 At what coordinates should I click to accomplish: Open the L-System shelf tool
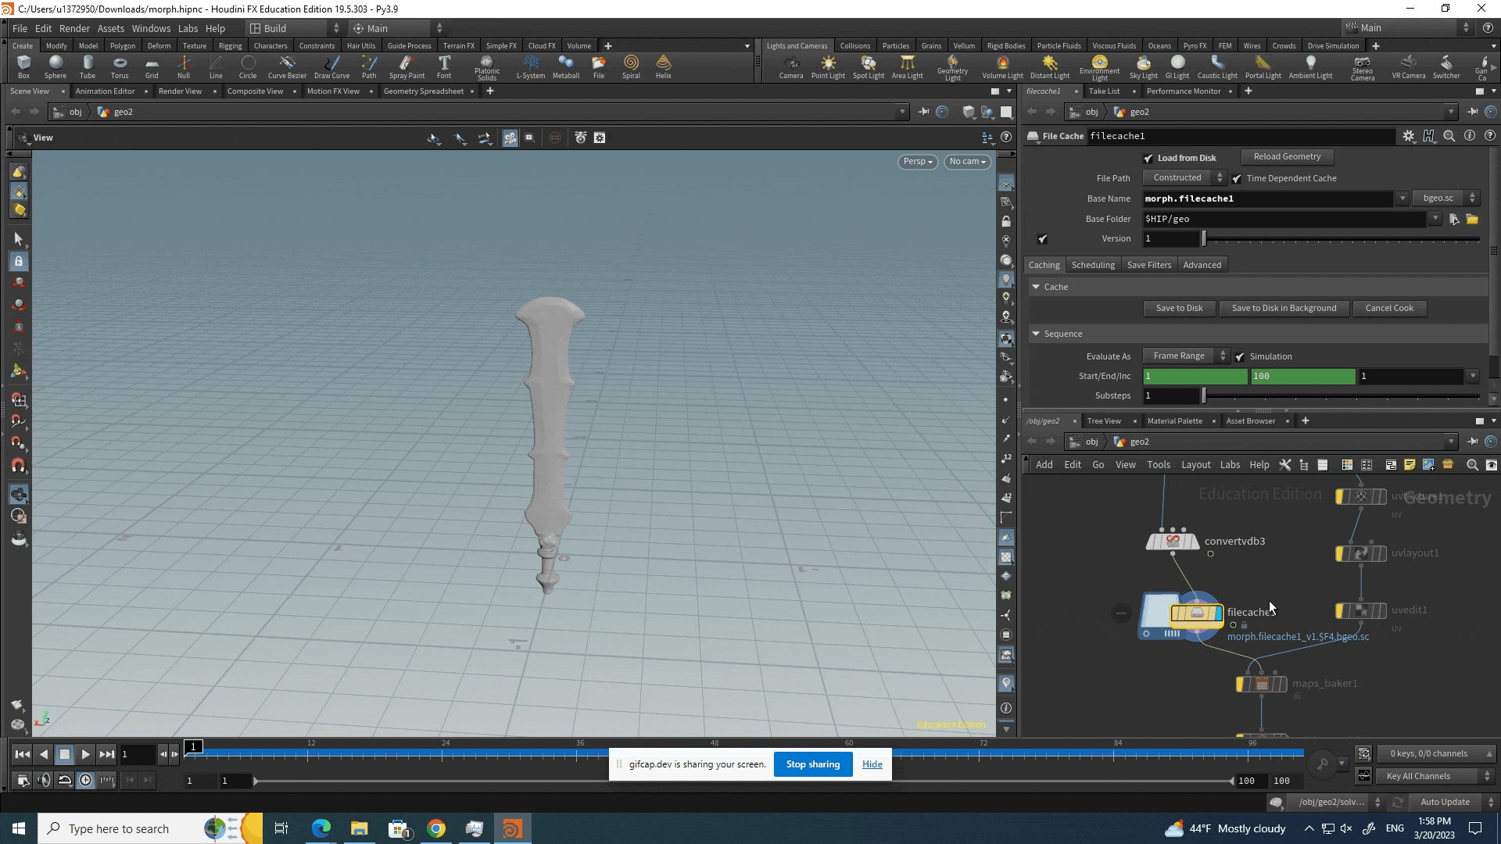coord(531,66)
